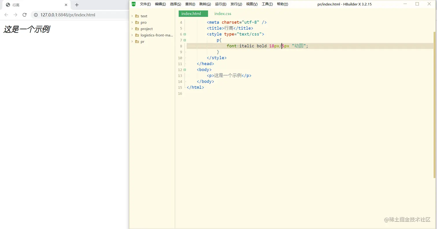Open the 视图(V) menu
Viewport: 437px width, 229px height.
(252, 4)
